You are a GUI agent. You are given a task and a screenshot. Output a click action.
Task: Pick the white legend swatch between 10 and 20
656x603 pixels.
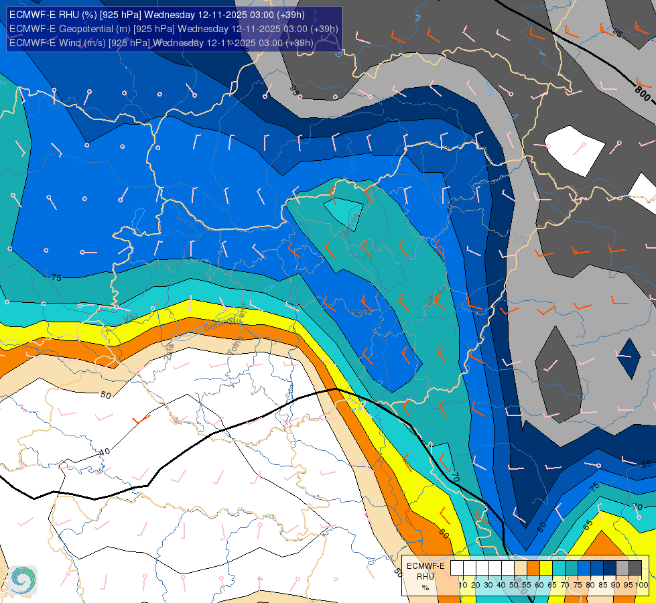(x=470, y=567)
